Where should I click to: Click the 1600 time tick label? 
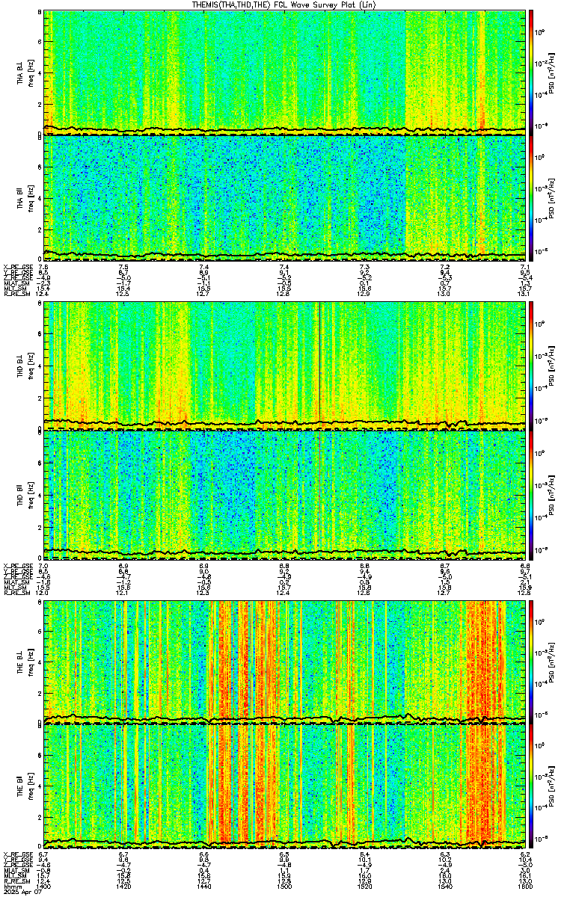coord(525,887)
